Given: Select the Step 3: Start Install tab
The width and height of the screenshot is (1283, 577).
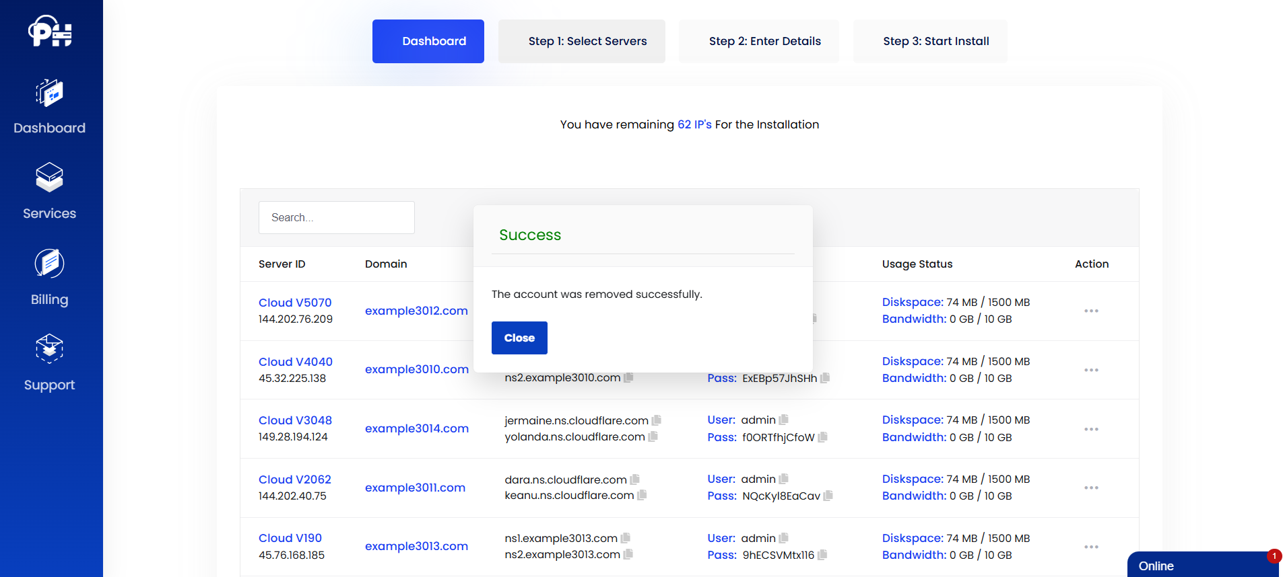Looking at the screenshot, I should (x=935, y=41).
